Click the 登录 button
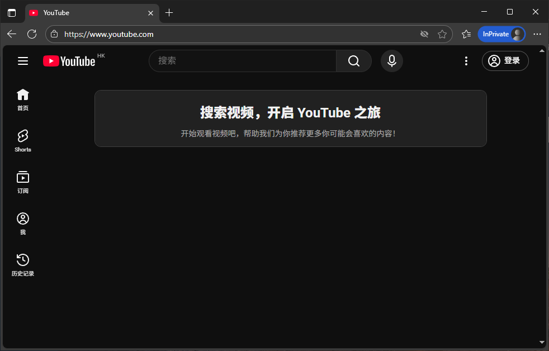 pos(505,61)
